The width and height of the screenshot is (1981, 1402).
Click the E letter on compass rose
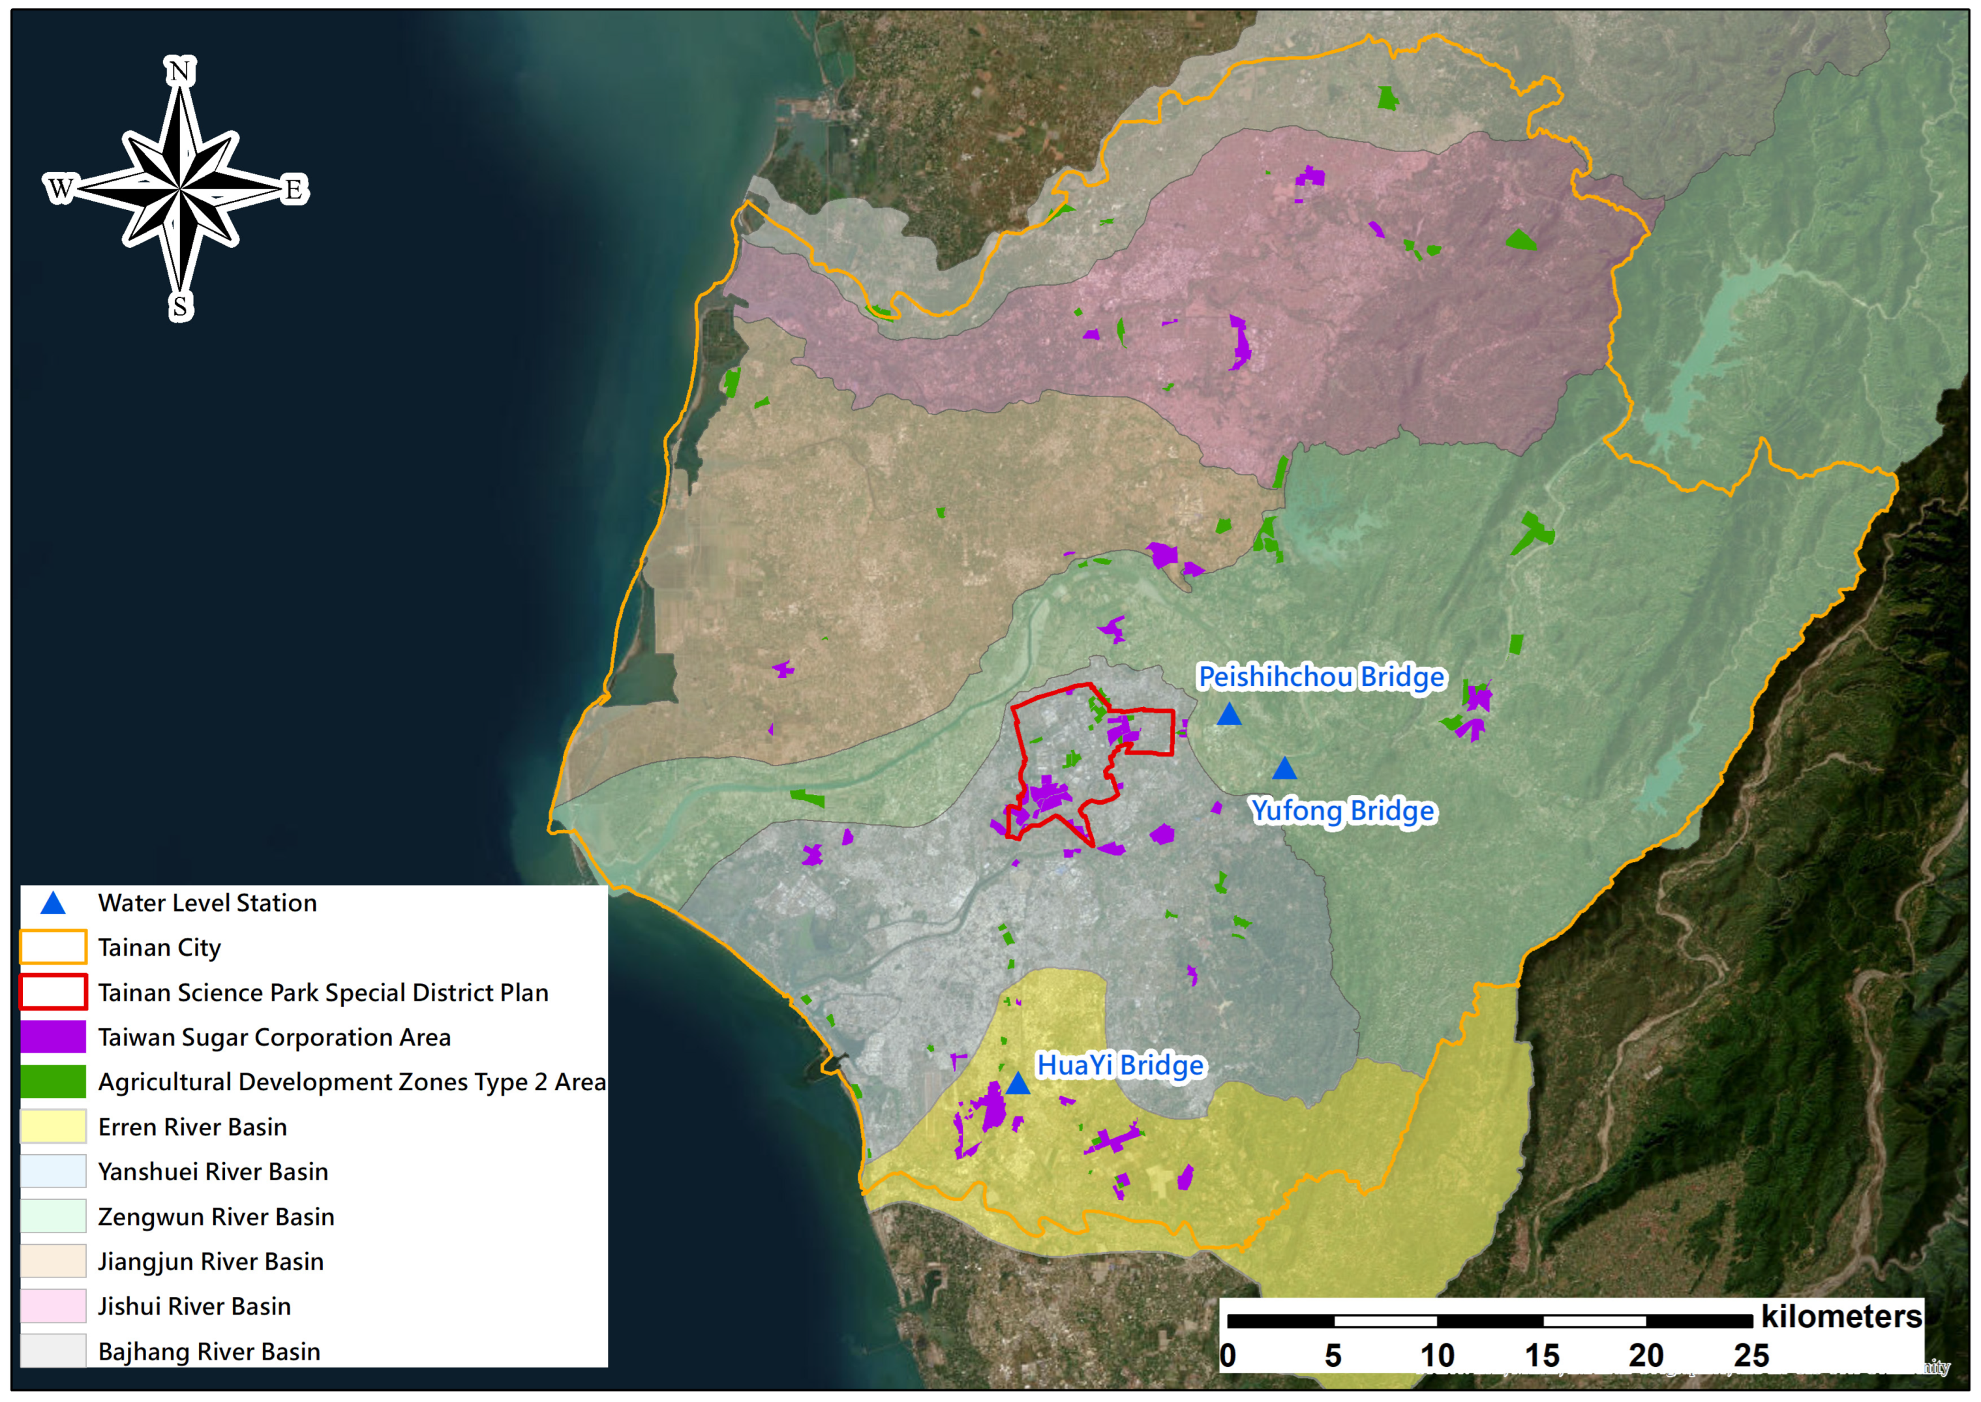pos(294,189)
